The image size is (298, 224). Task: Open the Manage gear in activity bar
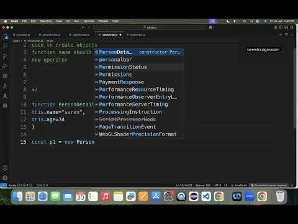pos(5,178)
